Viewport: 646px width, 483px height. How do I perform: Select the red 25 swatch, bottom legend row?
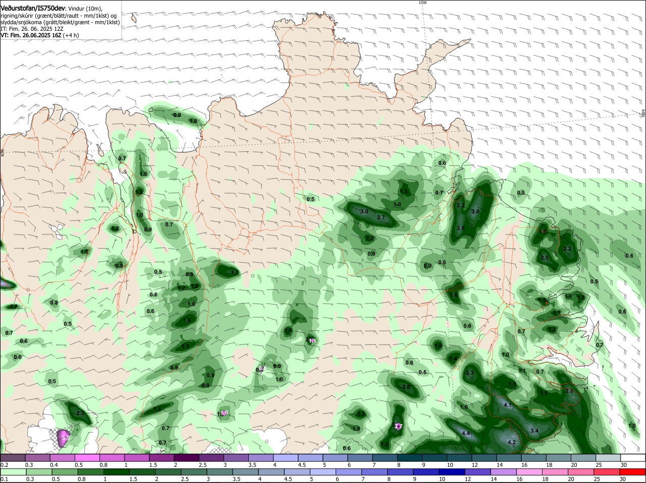tap(608, 472)
